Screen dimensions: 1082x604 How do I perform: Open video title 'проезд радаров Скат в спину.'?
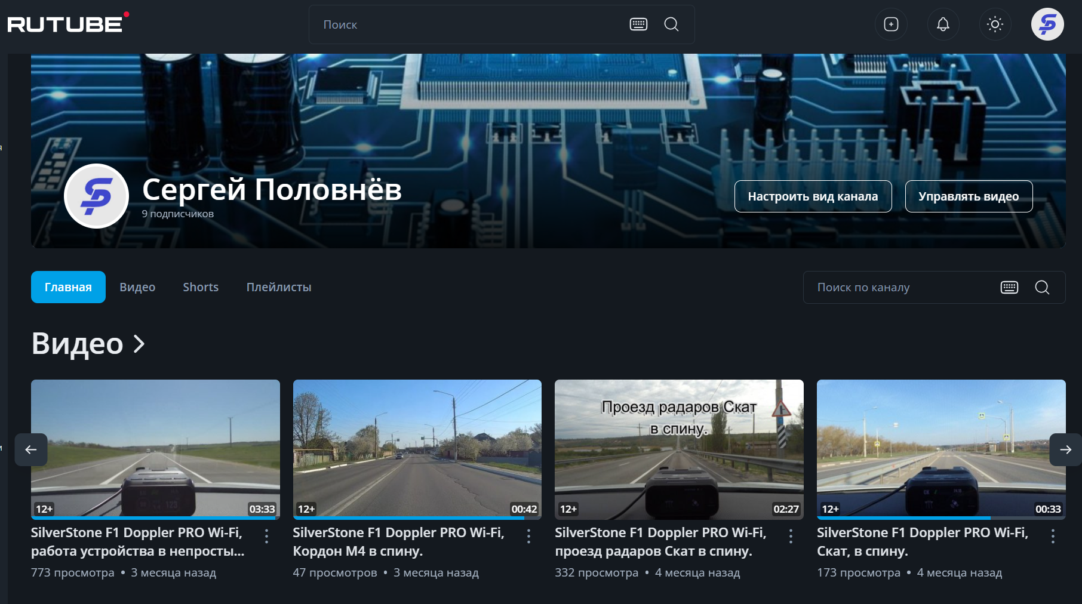pyautogui.click(x=660, y=542)
